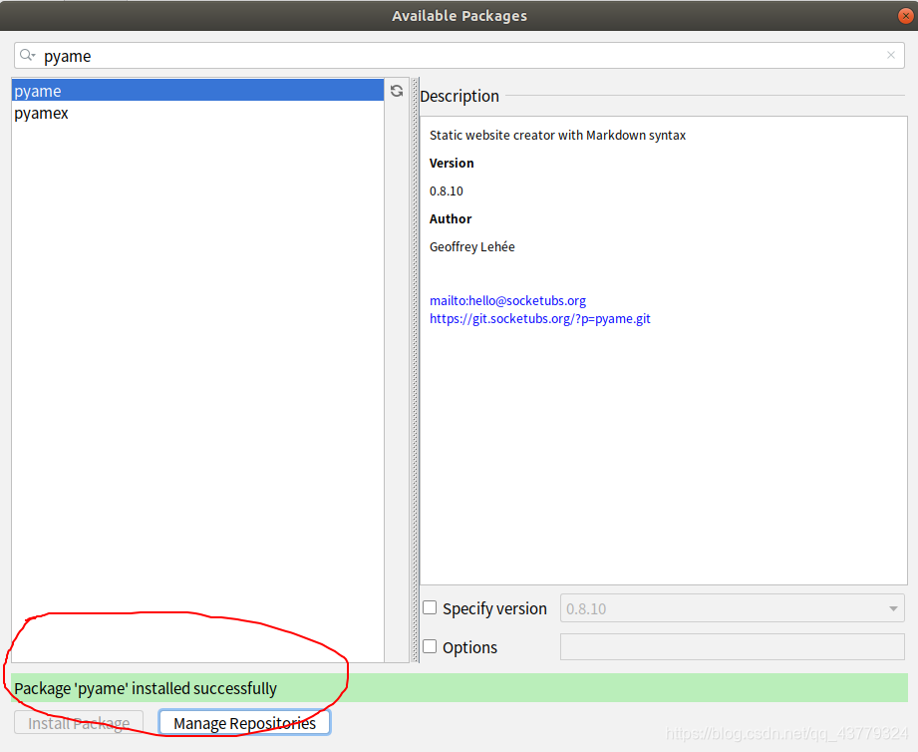The image size is (918, 752).
Task: Open the mailto:hello@socketubs.org link
Action: click(x=507, y=300)
